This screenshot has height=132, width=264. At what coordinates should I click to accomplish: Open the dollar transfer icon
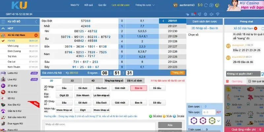(x=212, y=5)
